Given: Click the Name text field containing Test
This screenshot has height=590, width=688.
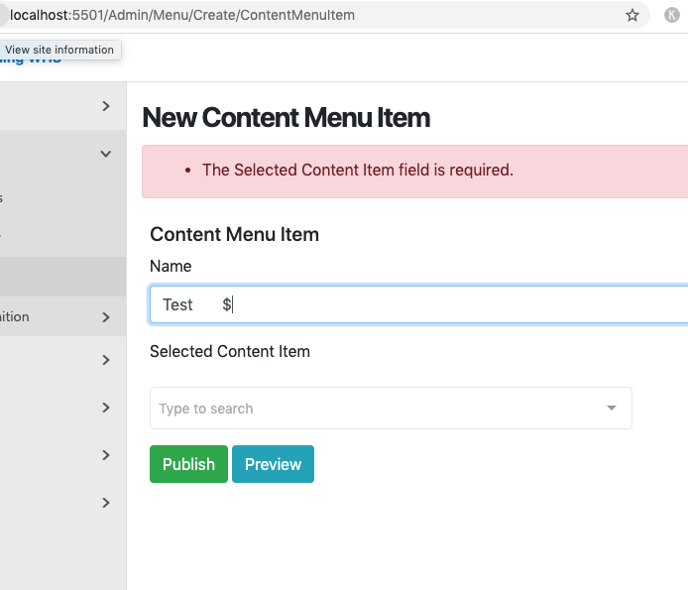Looking at the screenshot, I should (x=418, y=304).
